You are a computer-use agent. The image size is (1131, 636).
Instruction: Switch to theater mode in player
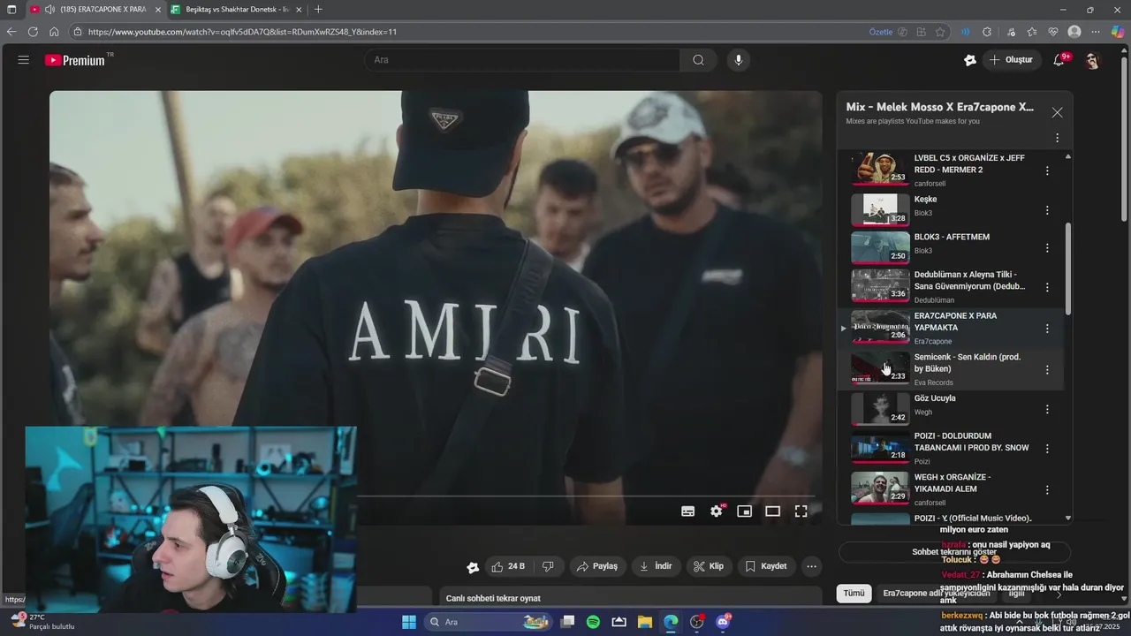tap(773, 511)
